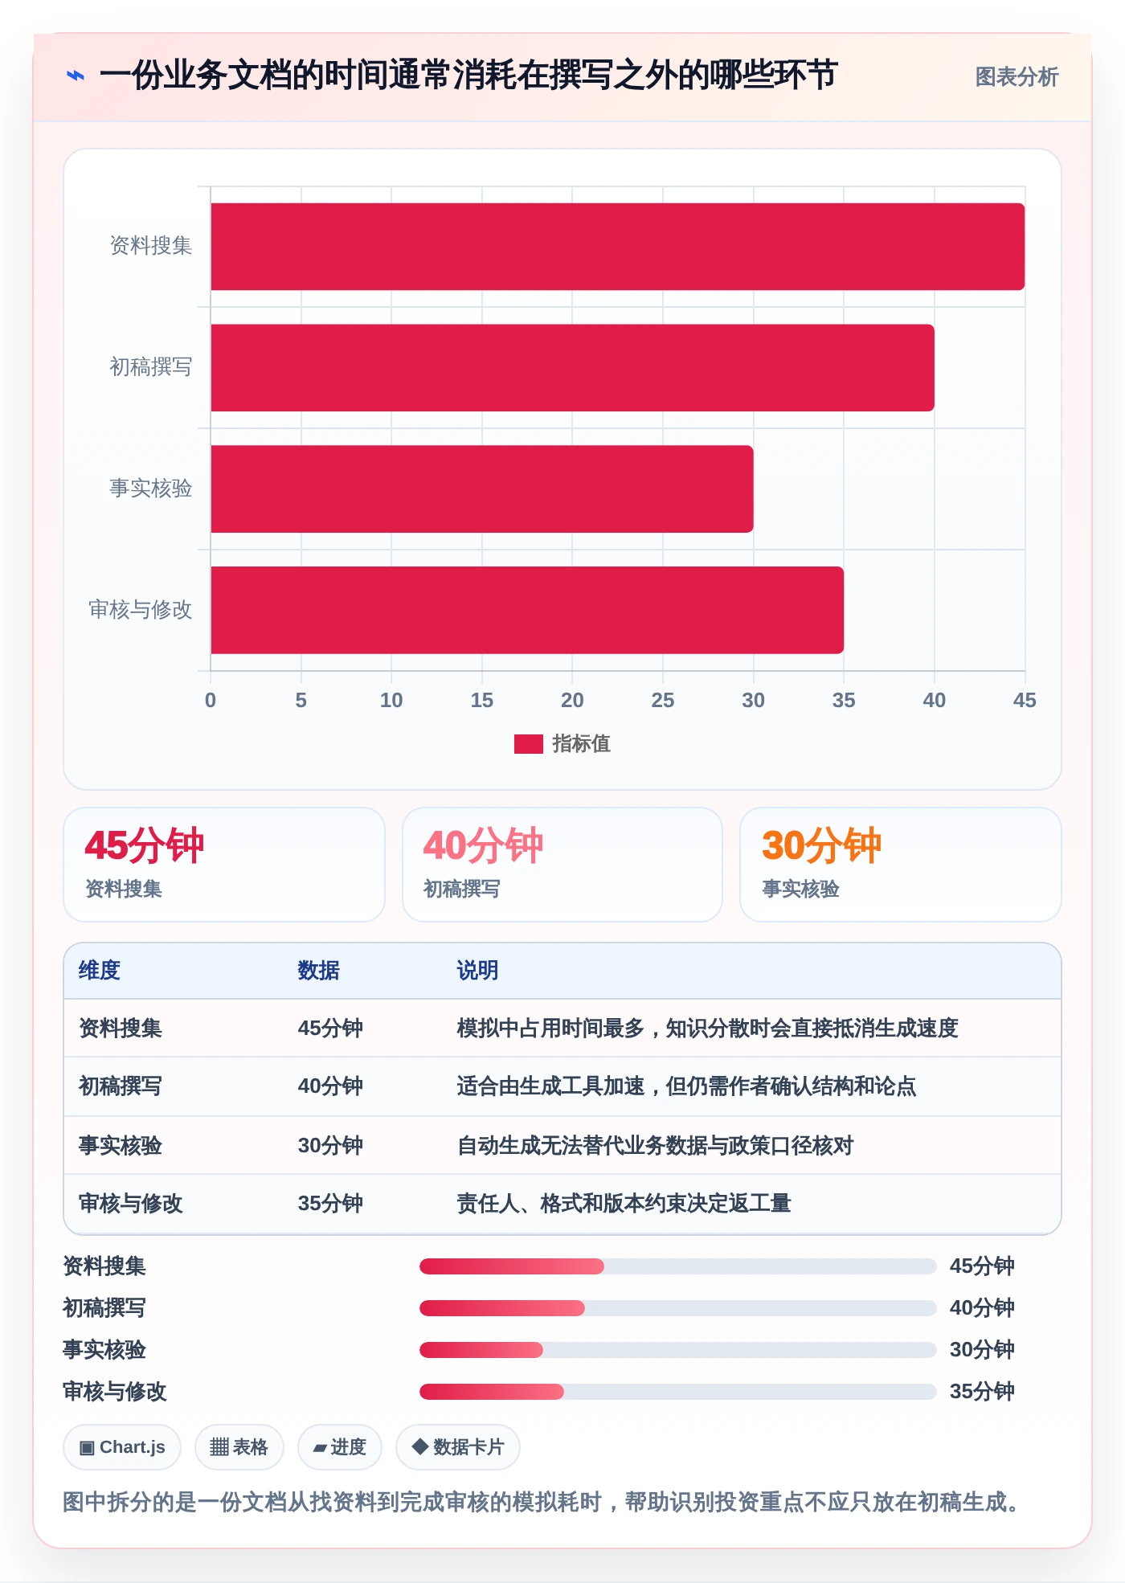The width and height of the screenshot is (1125, 1583).
Task: Click the 事实核验 bar in the chart
Action: click(x=482, y=489)
